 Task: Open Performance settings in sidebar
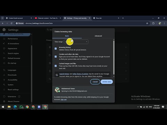(x=13, y=39)
